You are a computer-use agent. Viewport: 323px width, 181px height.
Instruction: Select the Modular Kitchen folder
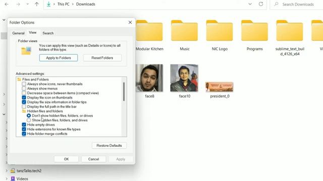(149, 36)
